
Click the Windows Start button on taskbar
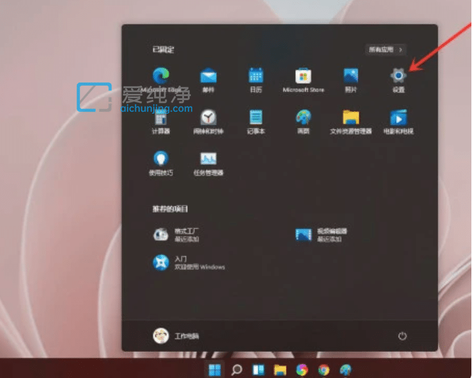click(215, 370)
